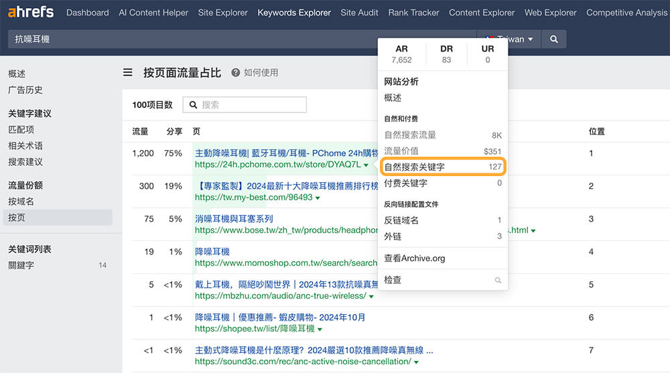Click 付费关键字 in the popup
670x373 pixels.
[x=443, y=183]
